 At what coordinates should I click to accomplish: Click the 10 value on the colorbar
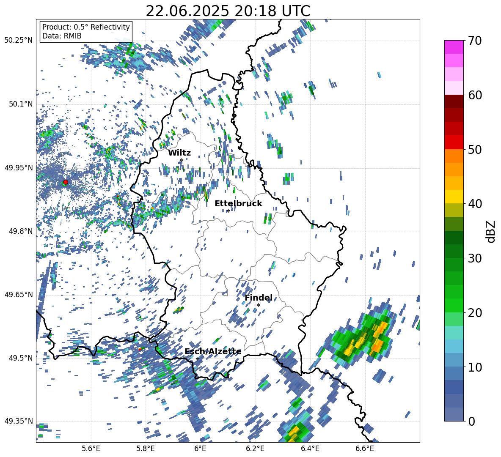click(x=475, y=367)
